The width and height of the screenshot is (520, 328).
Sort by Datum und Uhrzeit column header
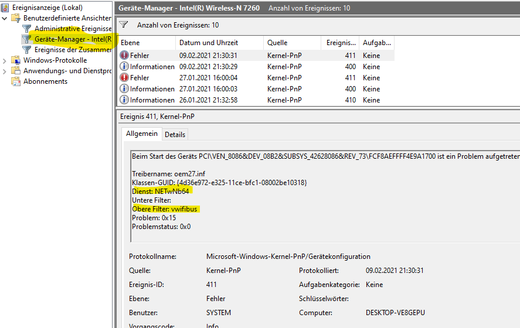click(219, 43)
